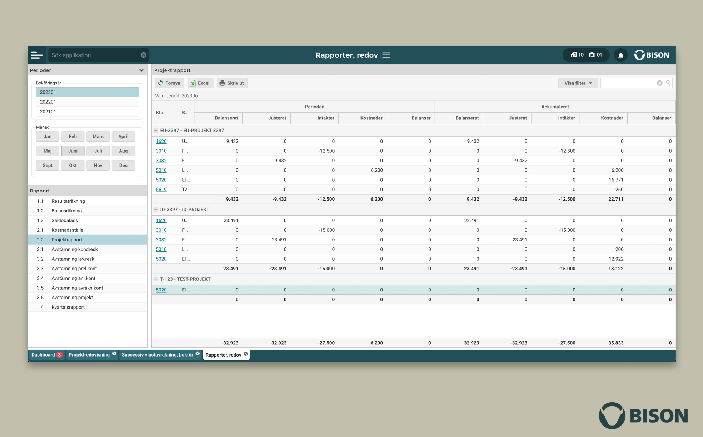Click Förnya refresh button

point(169,83)
